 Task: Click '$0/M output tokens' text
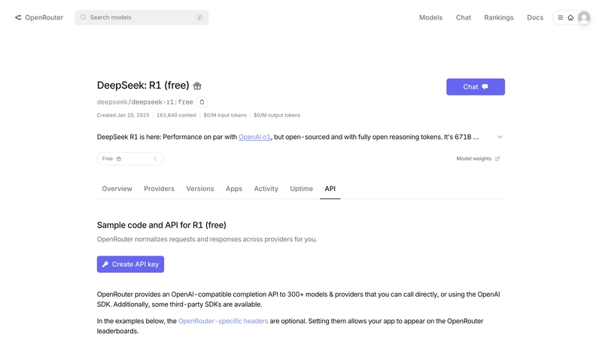pos(277,115)
